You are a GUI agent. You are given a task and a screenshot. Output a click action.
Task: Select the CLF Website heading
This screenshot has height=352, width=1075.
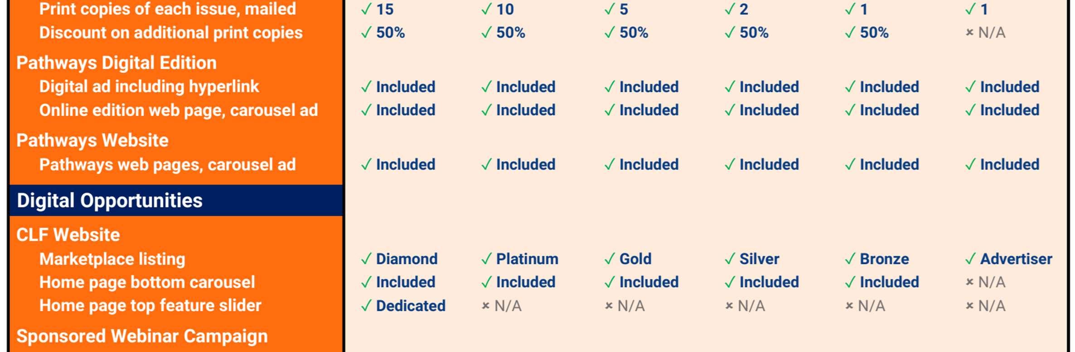[68, 235]
